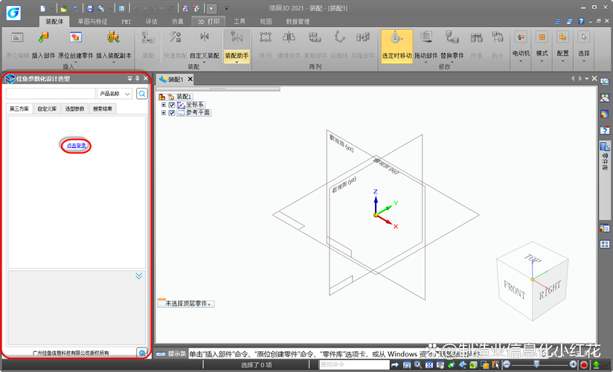Click the zoom area icon in status bar
This screenshot has width=613, height=372.
tap(407, 365)
